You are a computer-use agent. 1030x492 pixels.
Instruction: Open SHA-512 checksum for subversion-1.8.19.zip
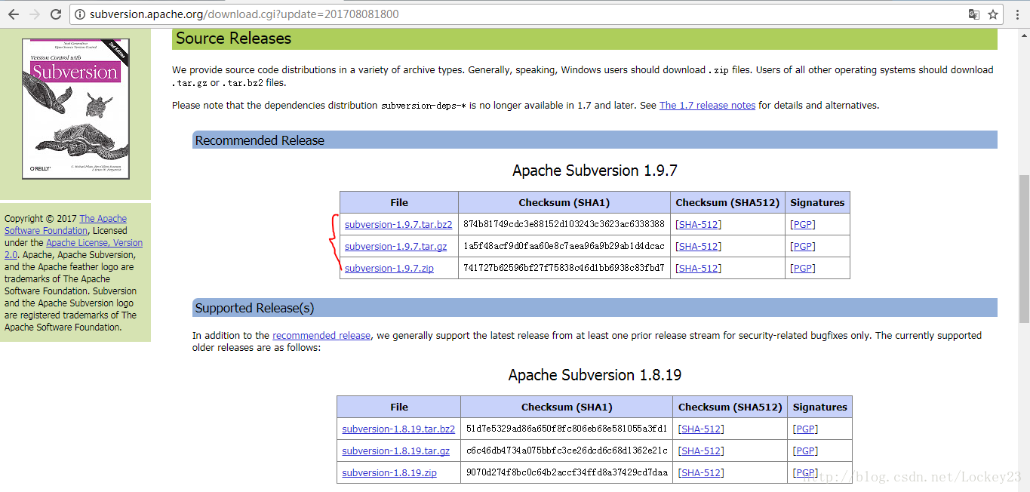click(701, 472)
